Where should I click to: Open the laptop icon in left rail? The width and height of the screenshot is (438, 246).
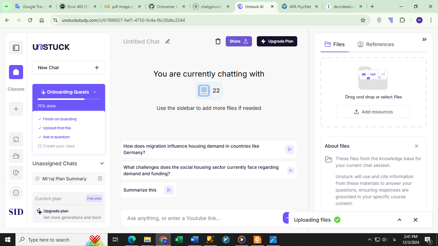pyautogui.click(x=16, y=139)
